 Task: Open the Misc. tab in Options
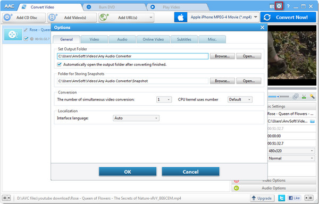[x=212, y=39]
